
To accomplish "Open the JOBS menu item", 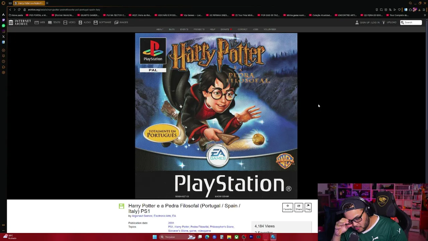I will (255, 29).
